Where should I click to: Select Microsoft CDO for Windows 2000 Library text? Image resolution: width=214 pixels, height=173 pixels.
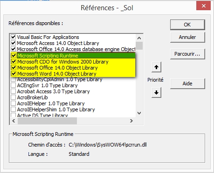pyautogui.click(x=63, y=62)
